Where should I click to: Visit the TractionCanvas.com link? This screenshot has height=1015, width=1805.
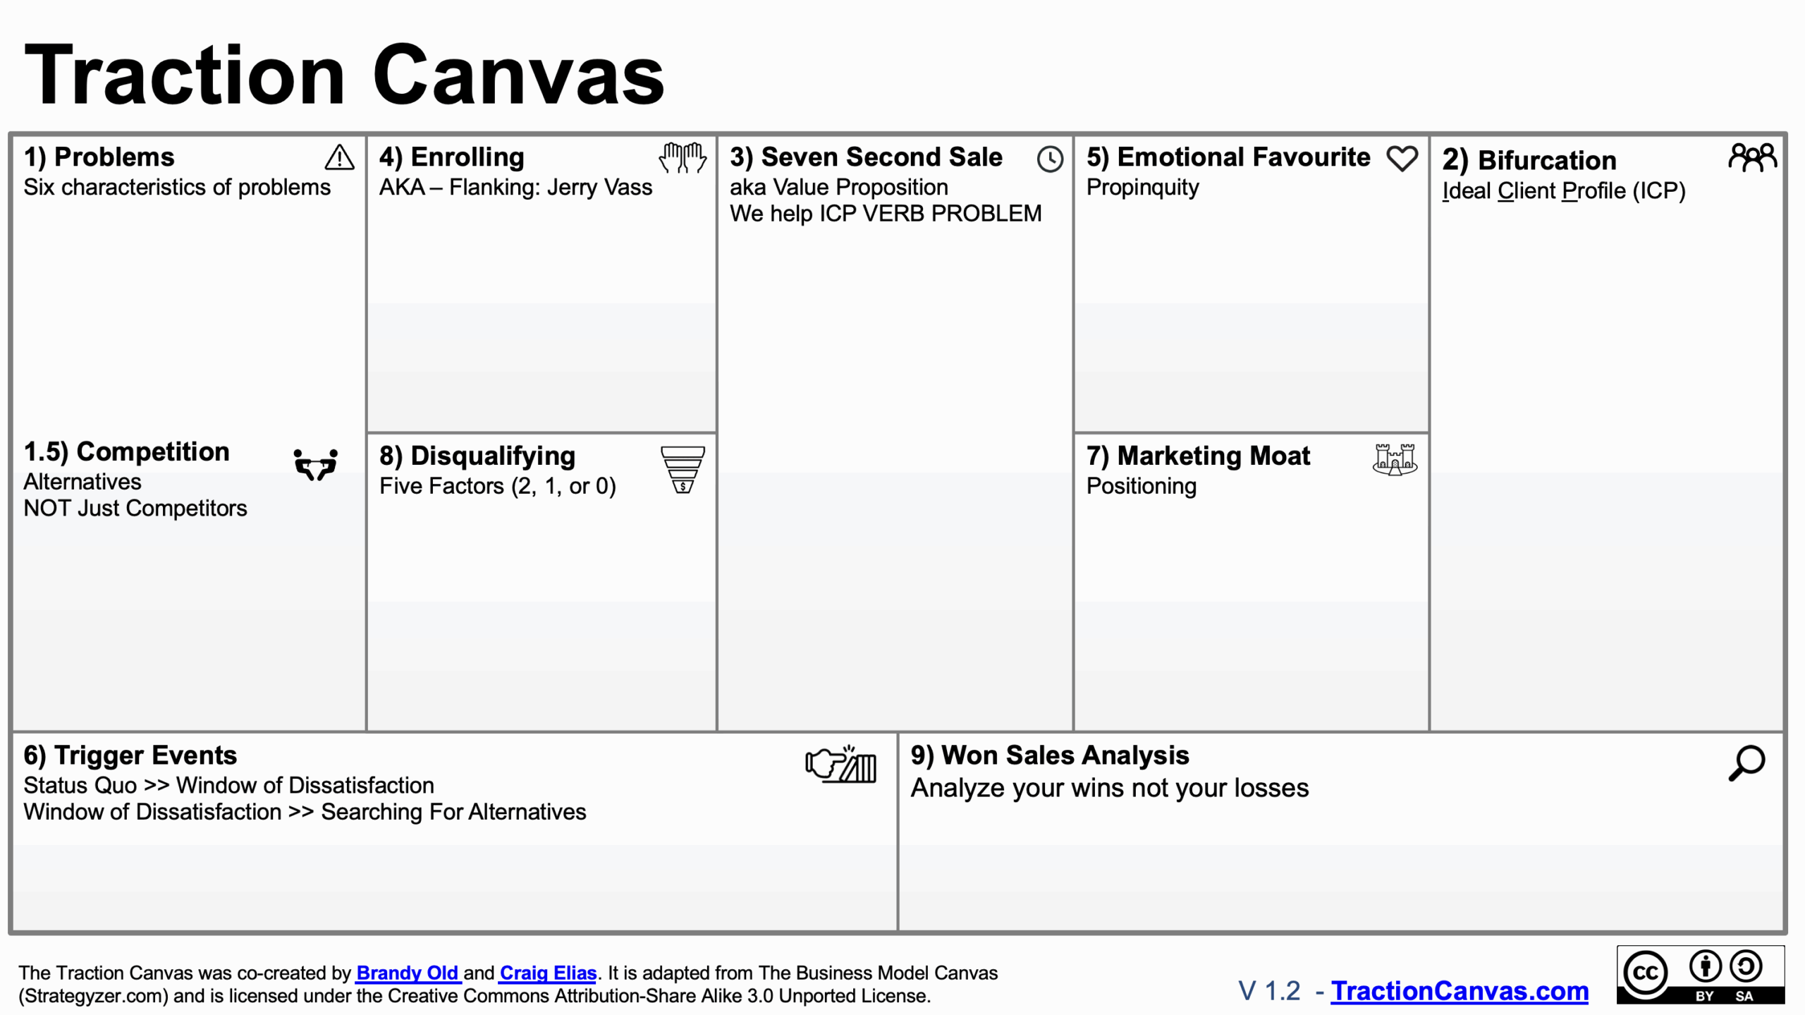click(x=1460, y=991)
